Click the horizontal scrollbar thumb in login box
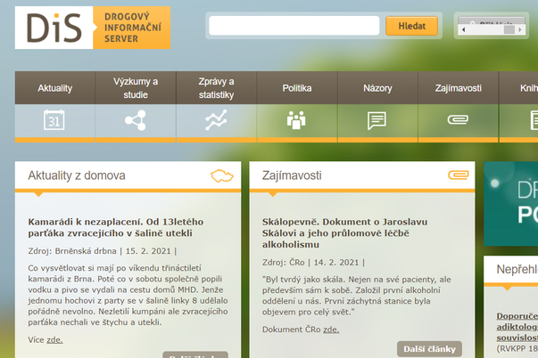This screenshot has height=358, width=538. point(509,29)
